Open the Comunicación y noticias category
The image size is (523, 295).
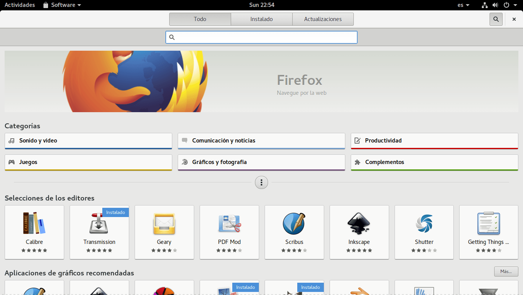(261, 141)
